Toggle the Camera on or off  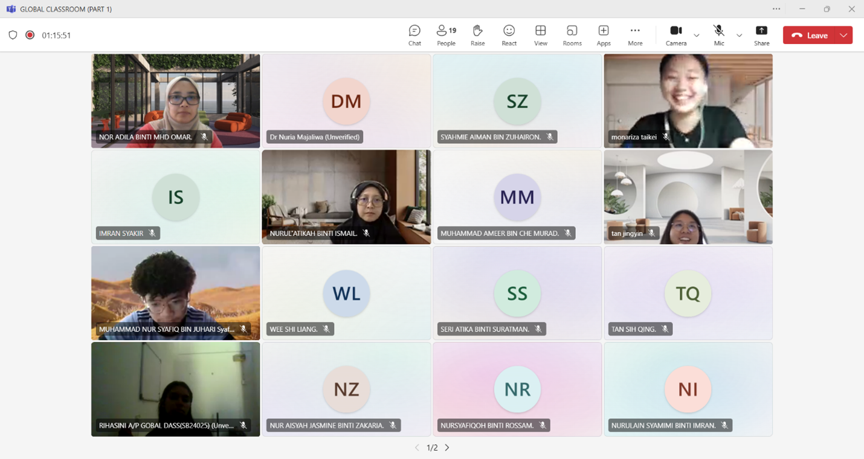(x=676, y=35)
